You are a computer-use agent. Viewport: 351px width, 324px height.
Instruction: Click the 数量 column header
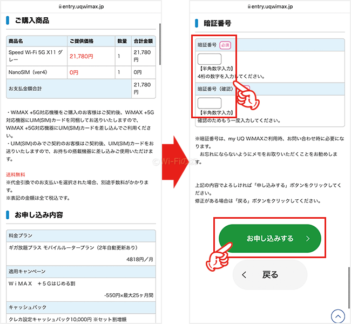[122, 41]
